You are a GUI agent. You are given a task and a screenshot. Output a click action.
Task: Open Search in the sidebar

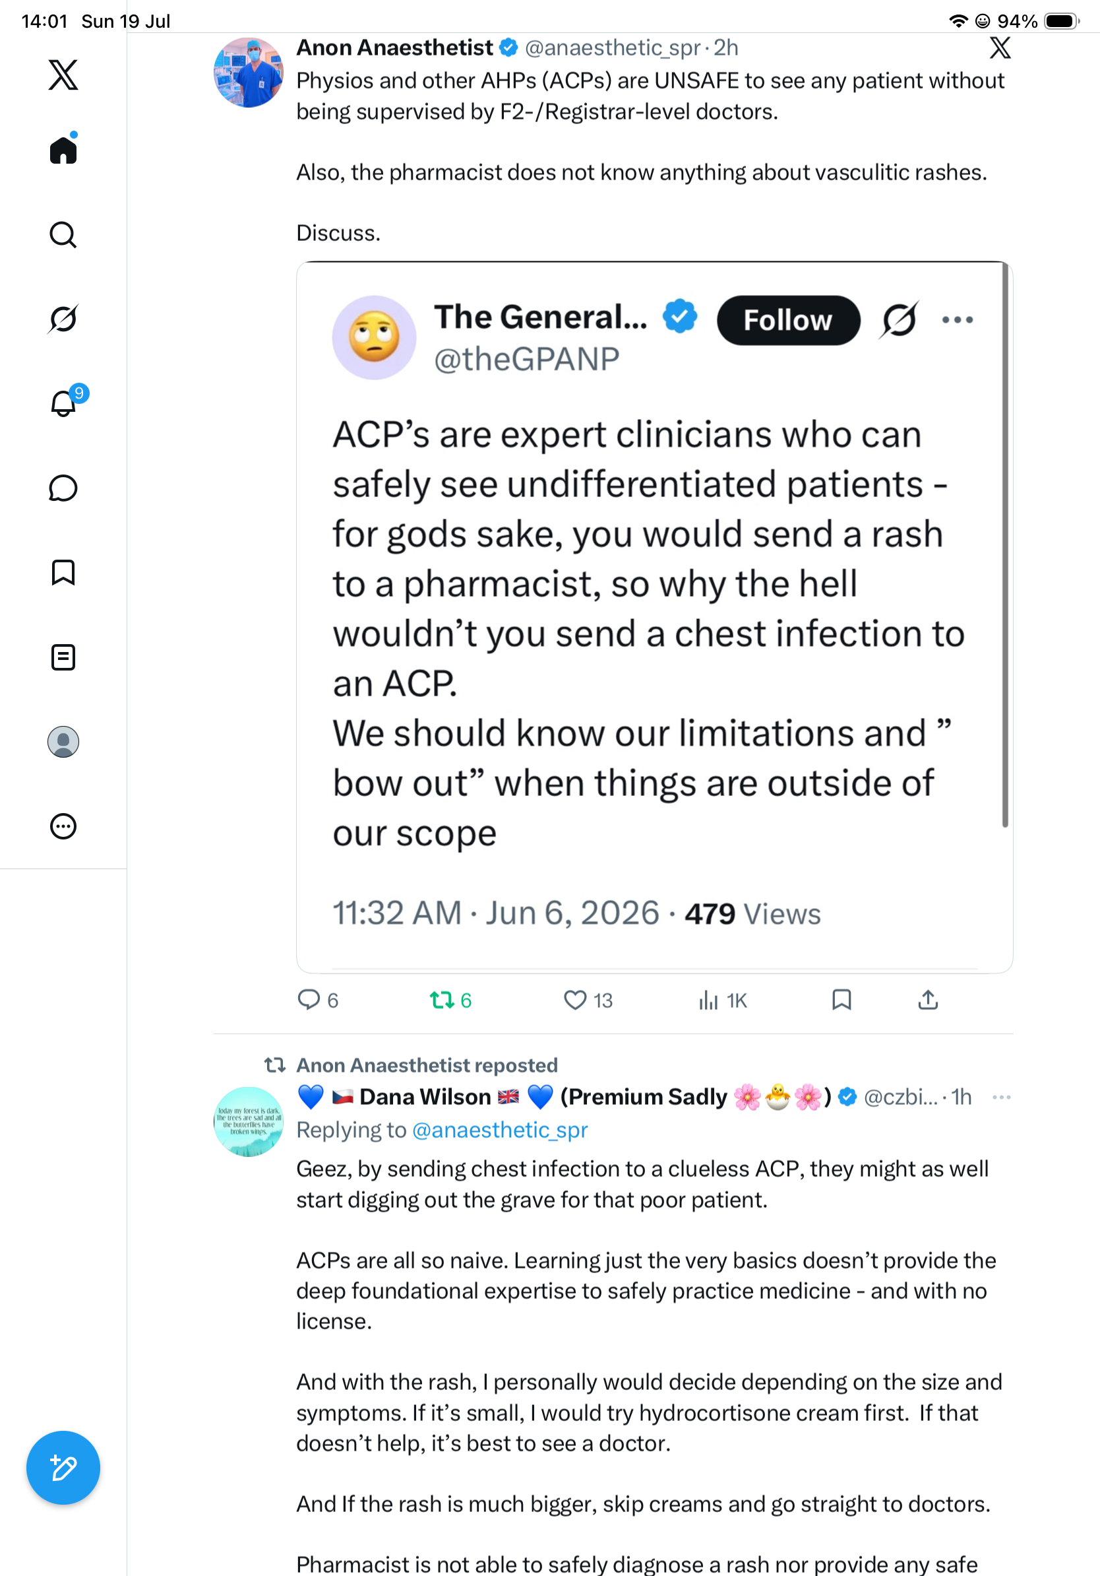point(63,235)
